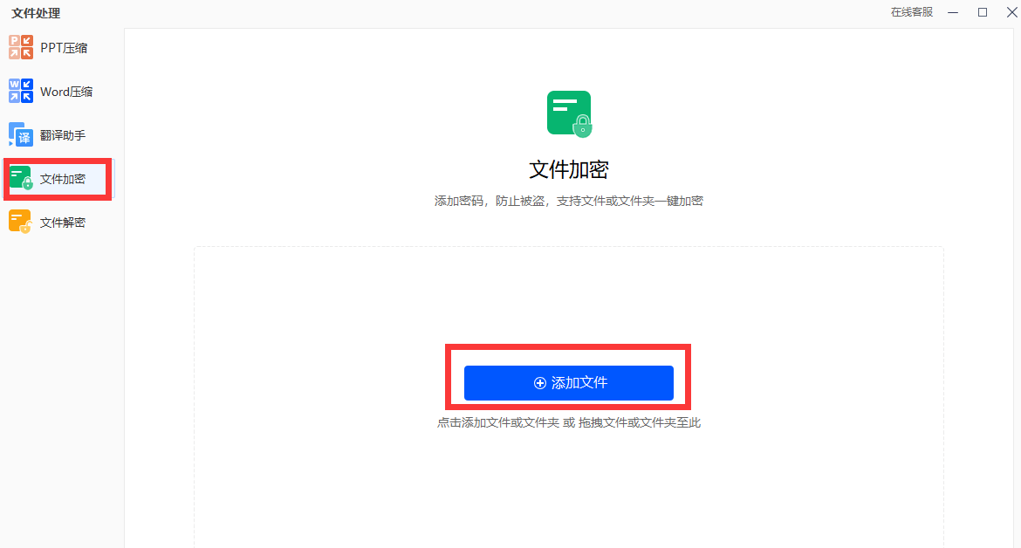1021x548 pixels.
Task: Select 文件加密 text label in the sidebar
Action: (x=63, y=179)
